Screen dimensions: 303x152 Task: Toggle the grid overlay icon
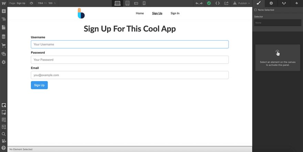pyautogui.click(x=4, y=120)
